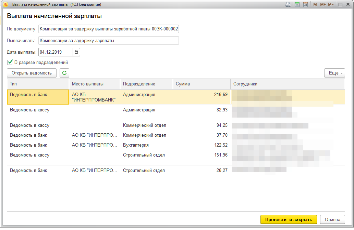Select 'Администрация' cell in 82,93 row
The width and height of the screenshot is (354, 230).
(x=147, y=112)
